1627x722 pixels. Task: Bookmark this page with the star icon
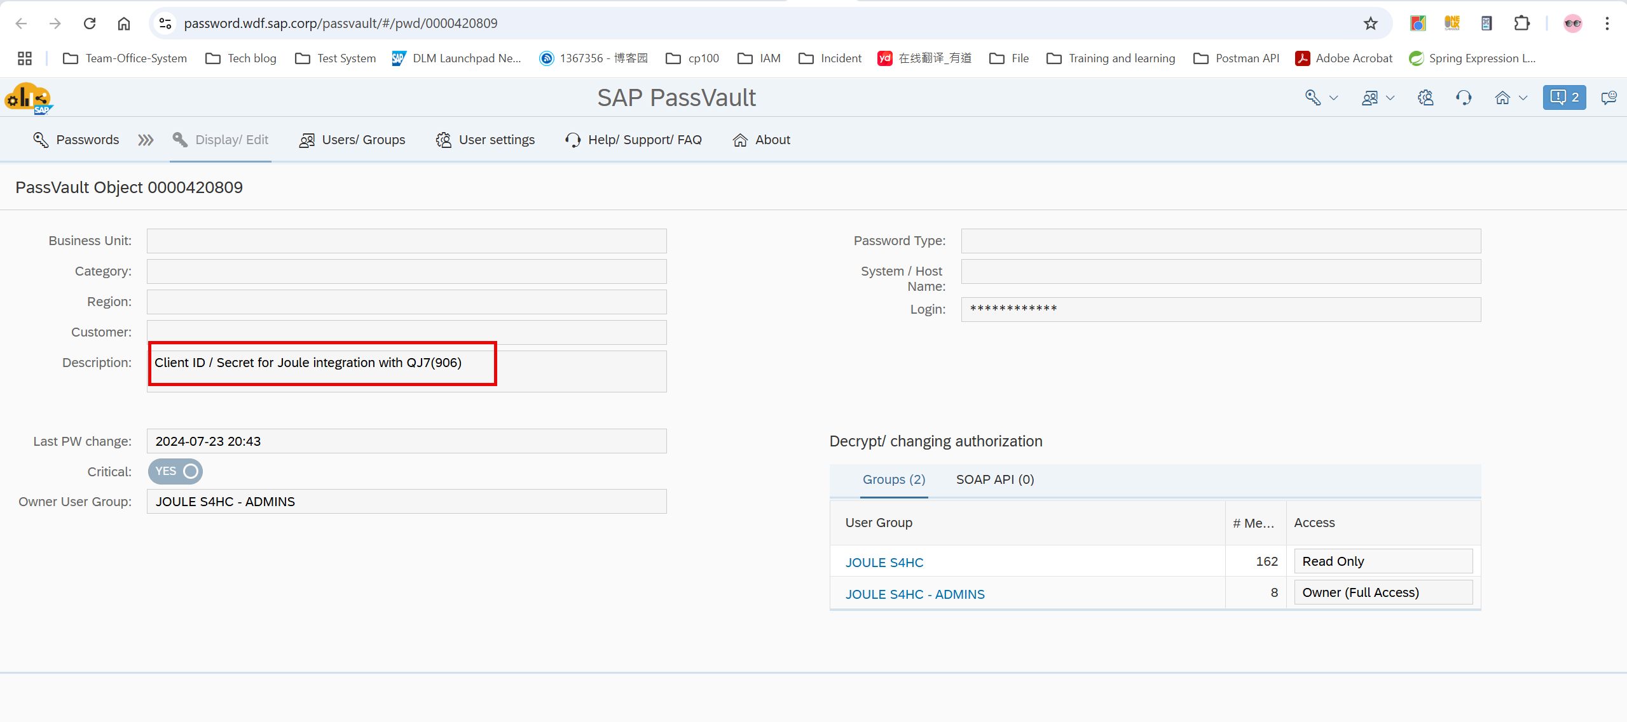click(x=1371, y=23)
